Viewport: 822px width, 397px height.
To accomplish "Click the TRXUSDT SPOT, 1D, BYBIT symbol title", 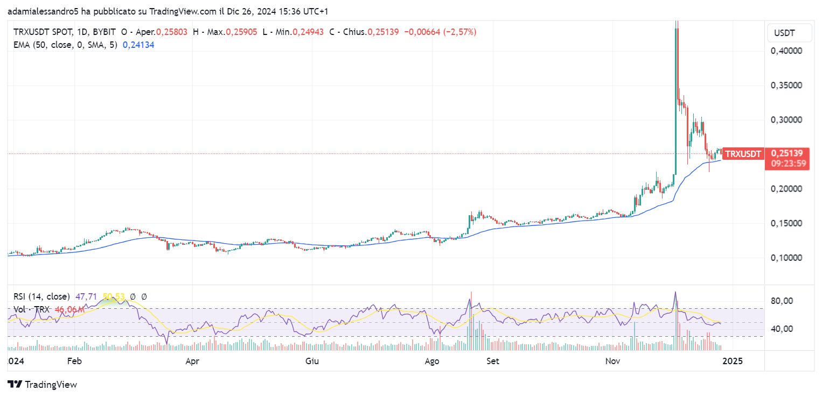I will (x=65, y=32).
